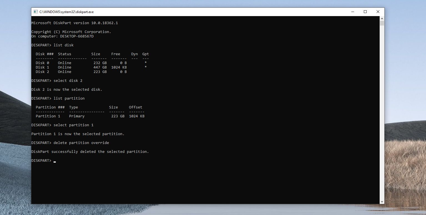
Task: Click the 'Online' status of Disk 2
Action: (65, 72)
